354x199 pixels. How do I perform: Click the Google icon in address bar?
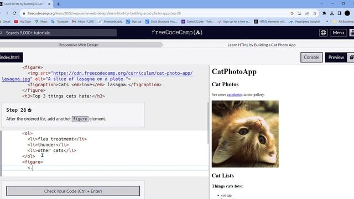point(291,13)
